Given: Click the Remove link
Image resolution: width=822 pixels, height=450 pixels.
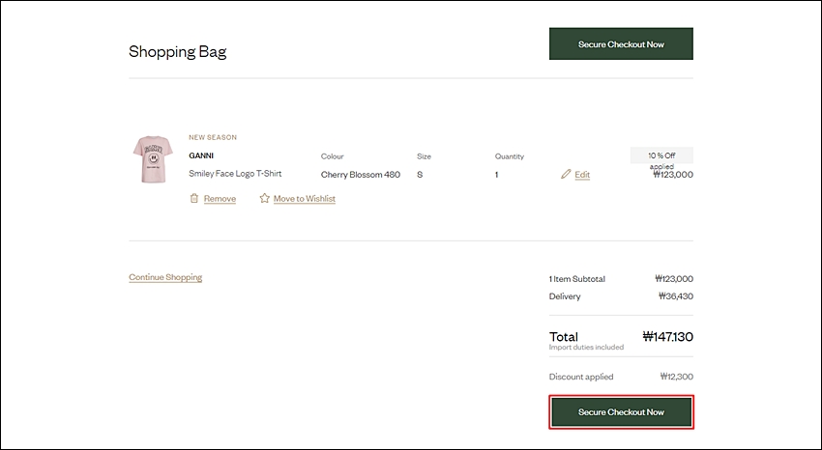Looking at the screenshot, I should [x=220, y=199].
